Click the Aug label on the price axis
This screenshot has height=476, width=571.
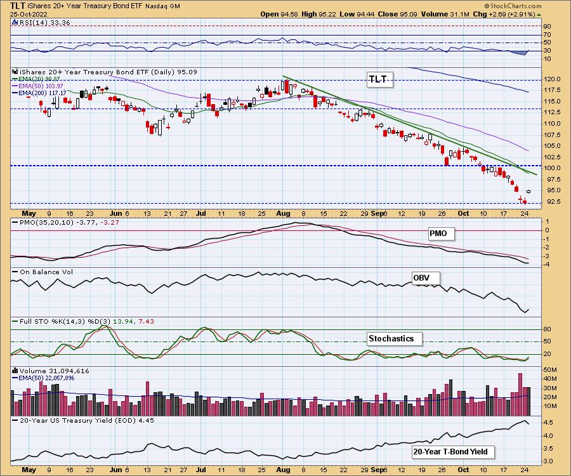(x=283, y=213)
